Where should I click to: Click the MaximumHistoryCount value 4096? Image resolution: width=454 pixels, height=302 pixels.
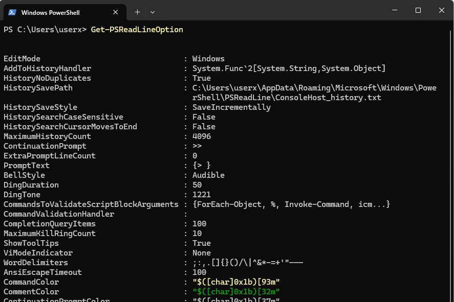[202, 136]
